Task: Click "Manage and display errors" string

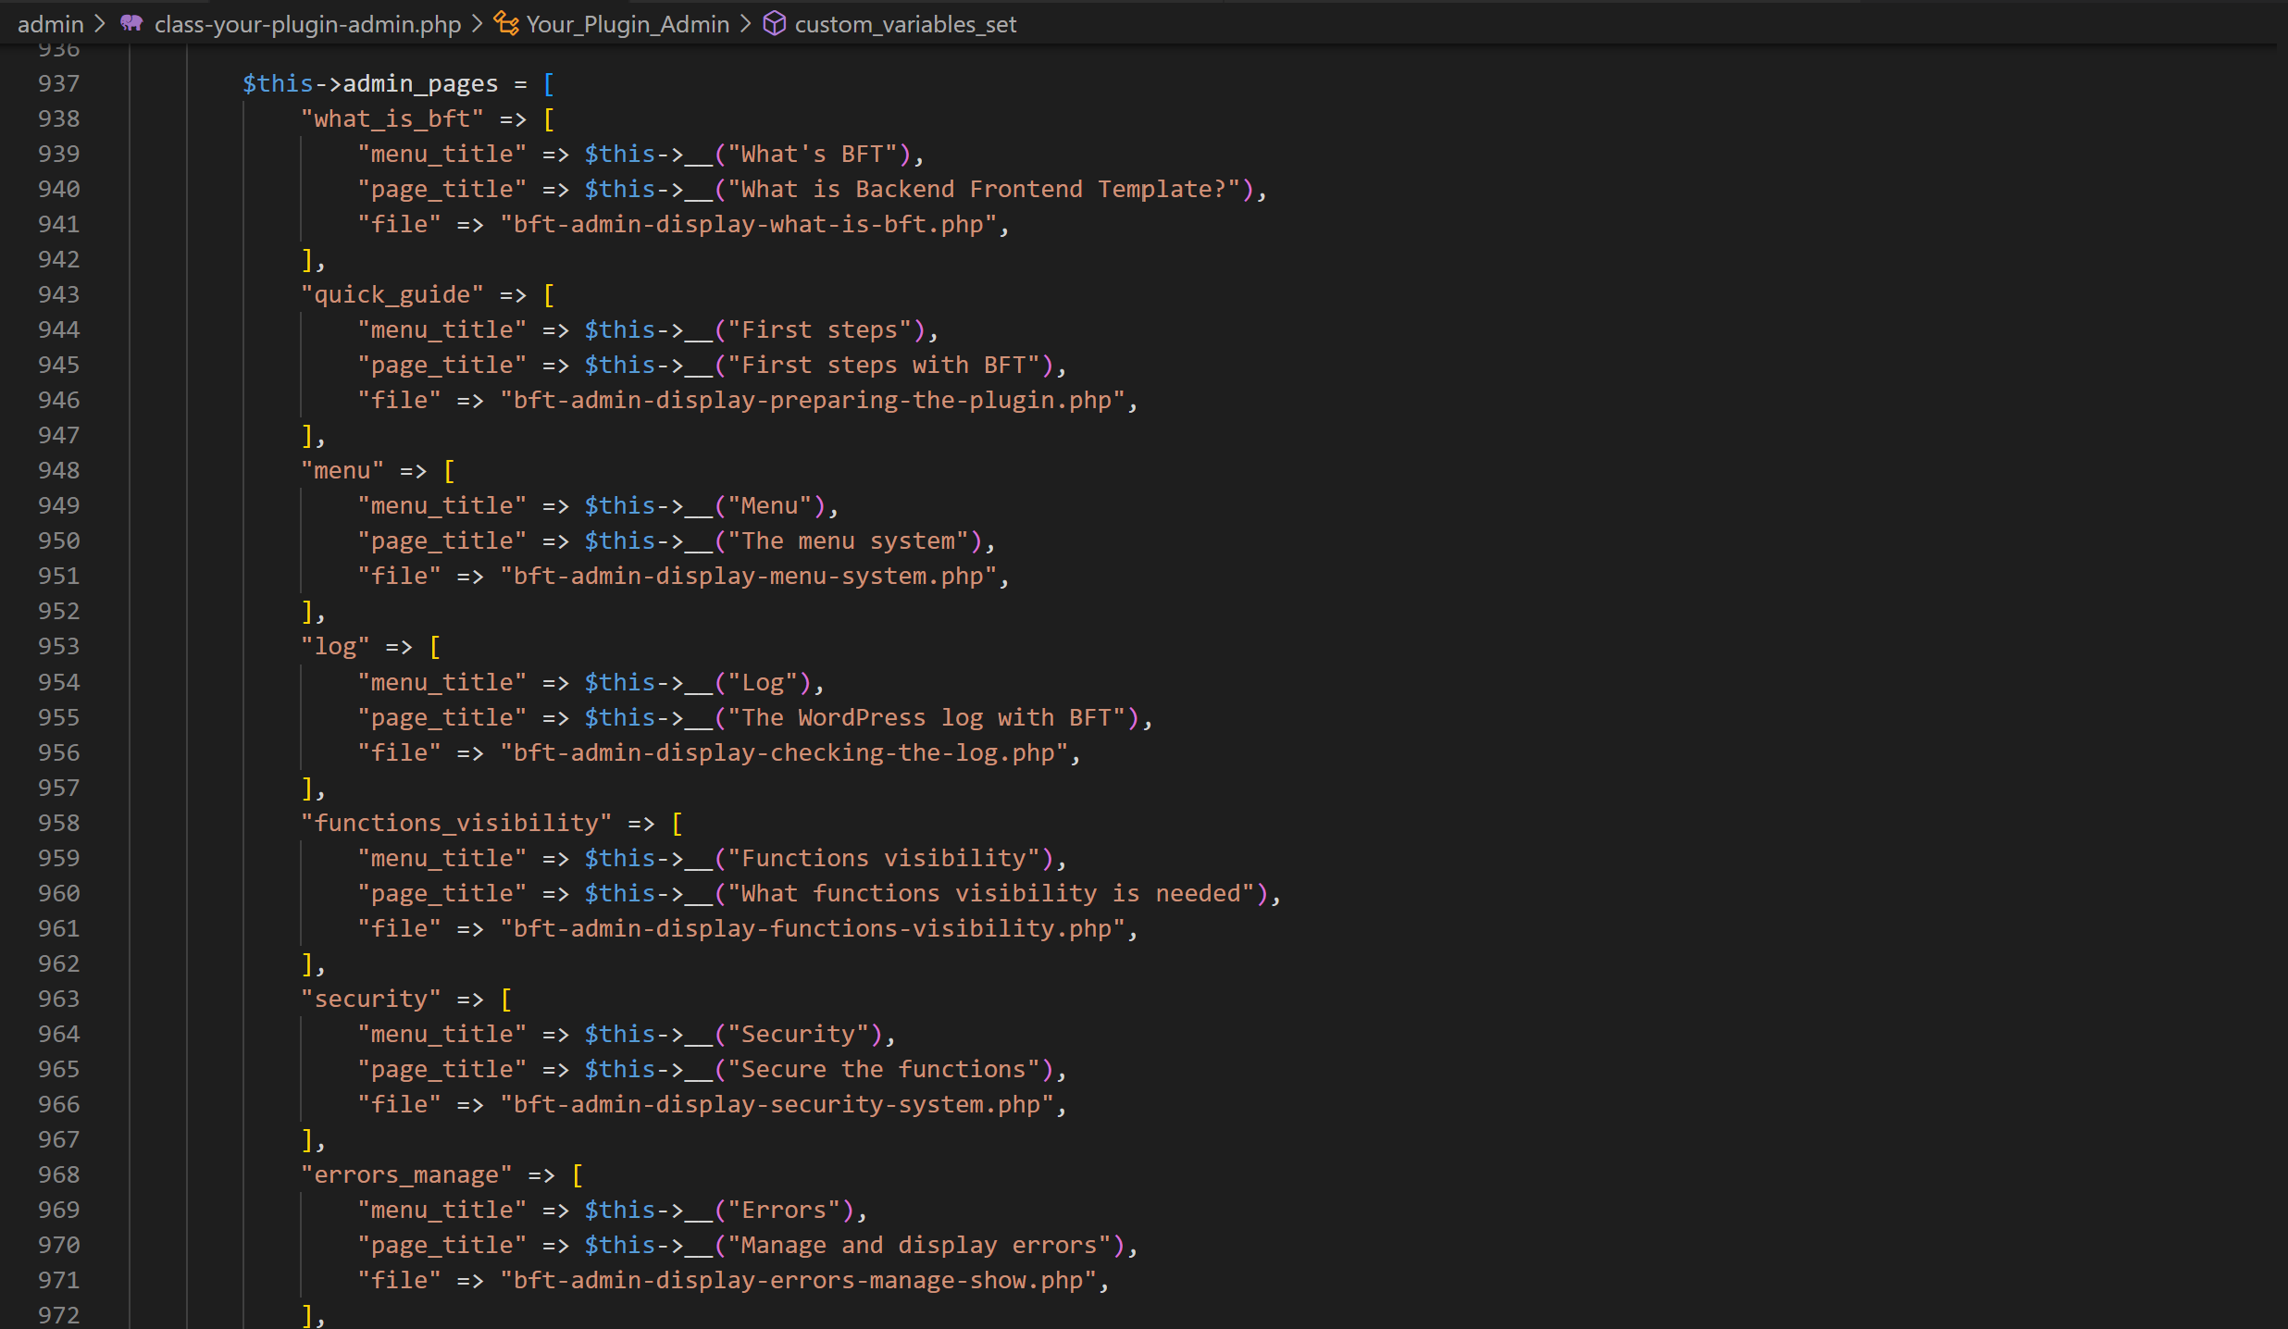Action: (920, 1245)
